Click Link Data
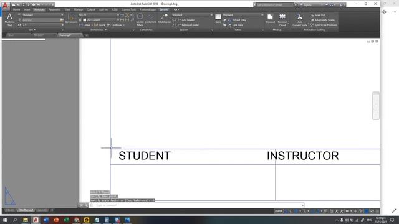The height and width of the screenshot is (224, 399). point(236,25)
